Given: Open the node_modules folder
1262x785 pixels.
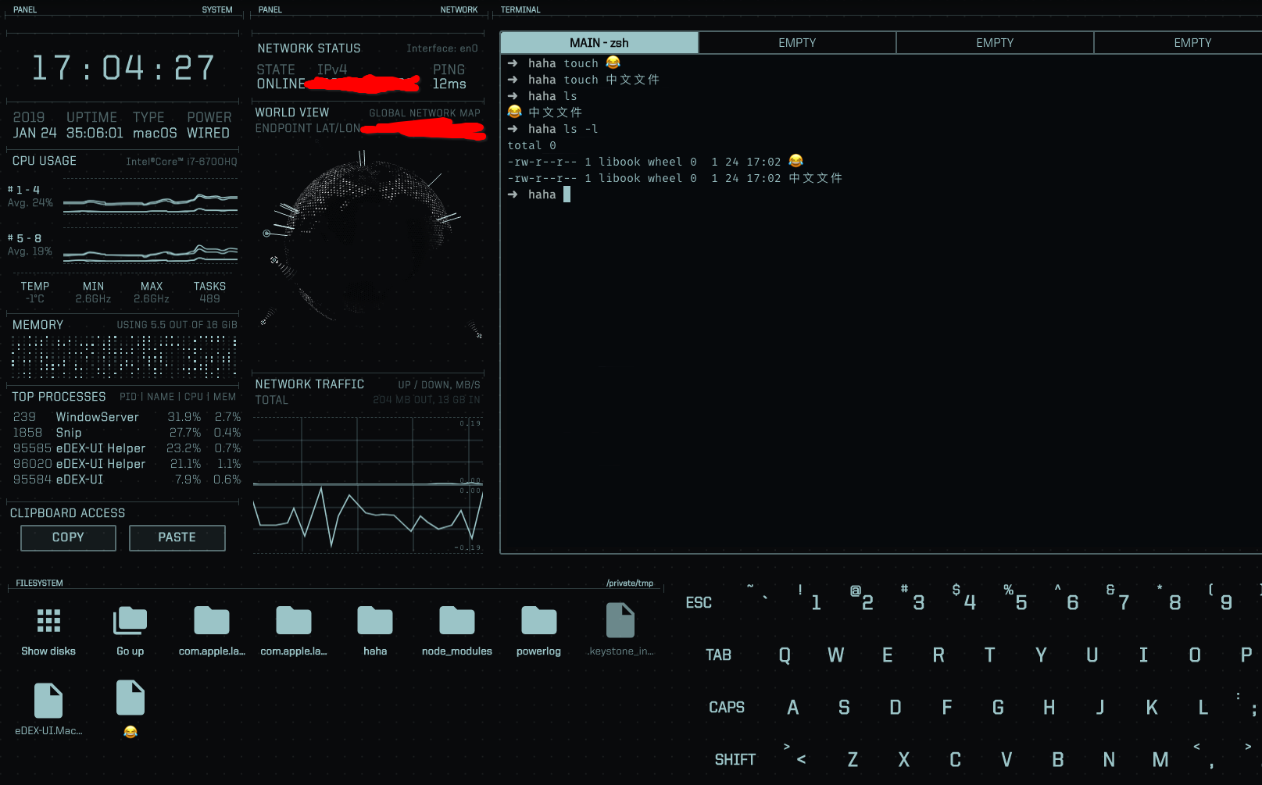Looking at the screenshot, I should point(457,621).
